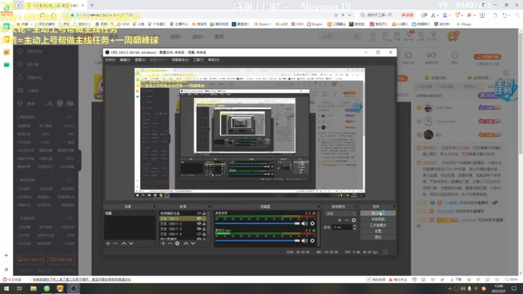Add a new source in Sources dock

tap(163, 243)
